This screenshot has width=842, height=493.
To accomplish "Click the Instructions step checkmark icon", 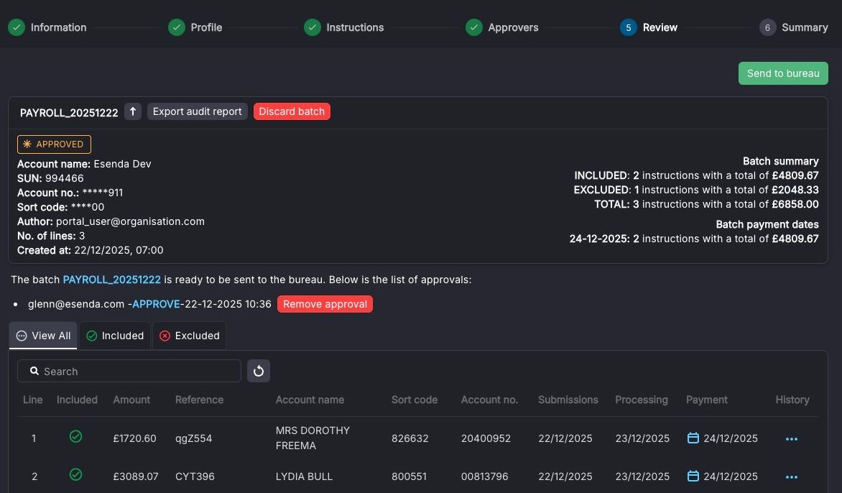I will (x=313, y=27).
